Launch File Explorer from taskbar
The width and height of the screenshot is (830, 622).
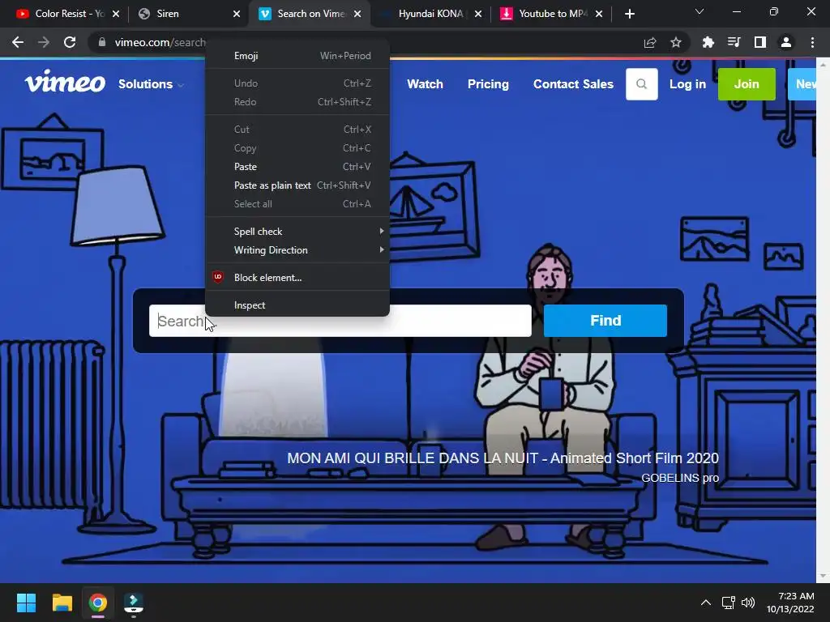tap(62, 603)
